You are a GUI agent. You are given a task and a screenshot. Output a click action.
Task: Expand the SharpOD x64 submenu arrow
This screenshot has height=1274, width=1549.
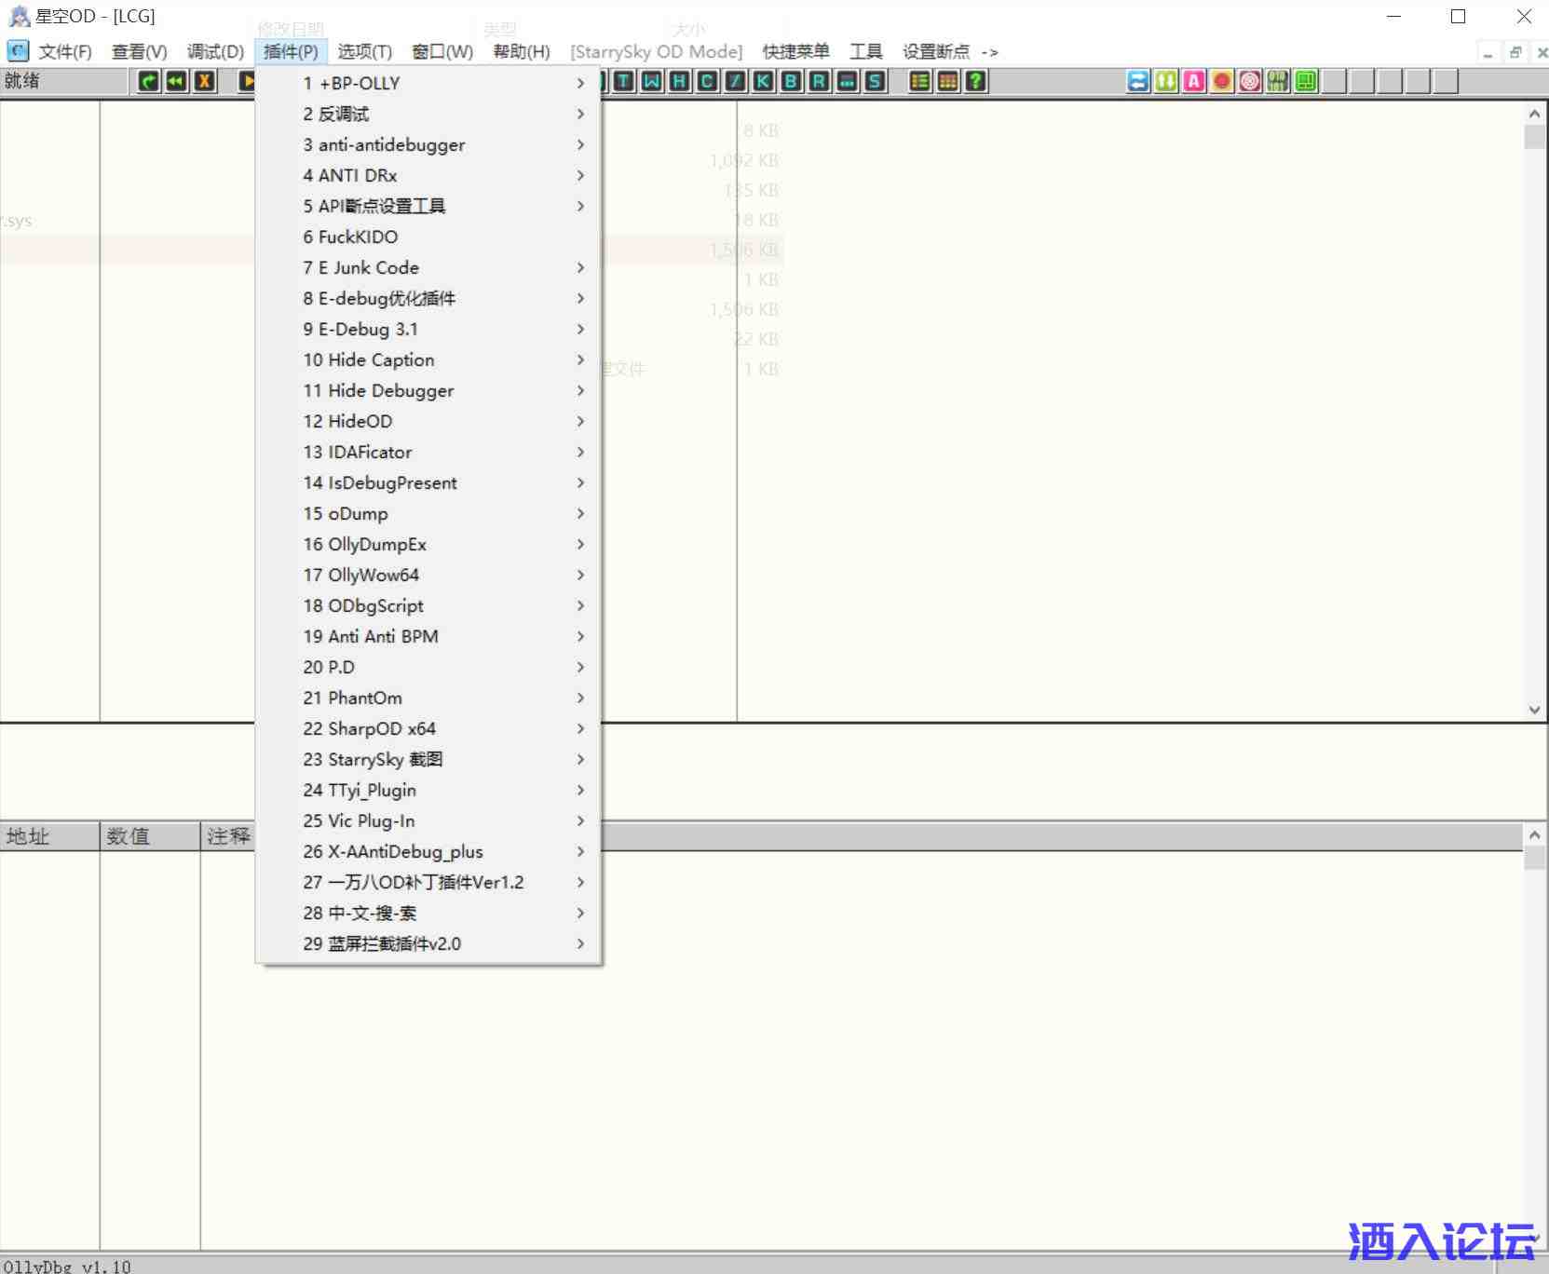580,728
